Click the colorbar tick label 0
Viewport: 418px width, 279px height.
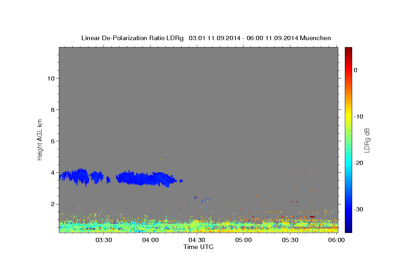click(x=355, y=70)
